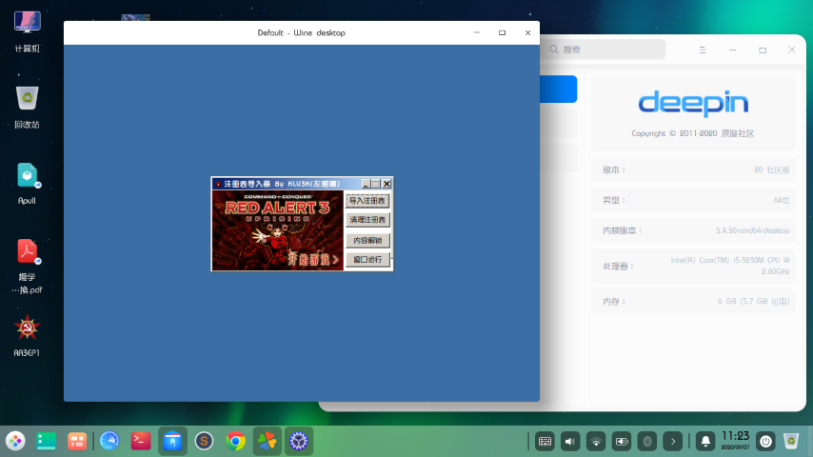Show the onscreen keyboard tray icon
Screen dimensions: 813x457
[545, 442]
